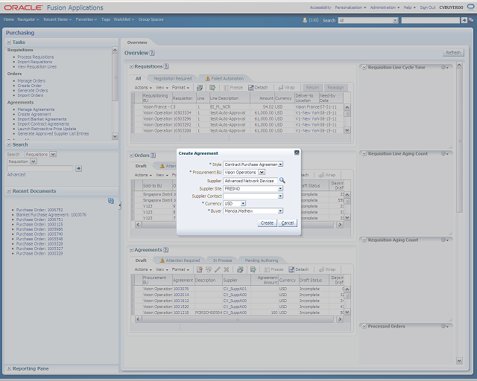Open supplier search magnifier in Create Agreement
This screenshot has height=381, width=477.
[282, 181]
